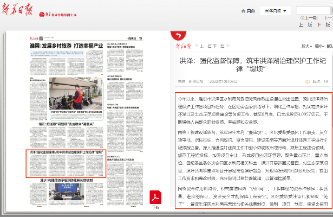Image resolution: width=333 pixels, height=217 pixels.
Task: Select the 洪泽:强化监督保障 headline on newspaper page
Action: click(x=66, y=152)
